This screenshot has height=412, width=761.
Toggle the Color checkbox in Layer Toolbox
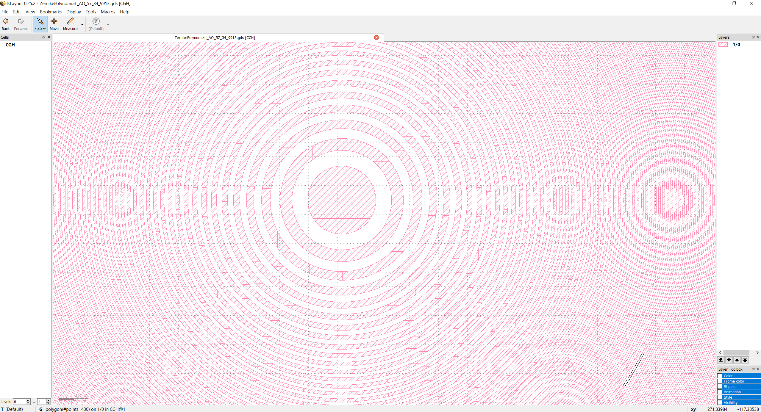(720, 376)
